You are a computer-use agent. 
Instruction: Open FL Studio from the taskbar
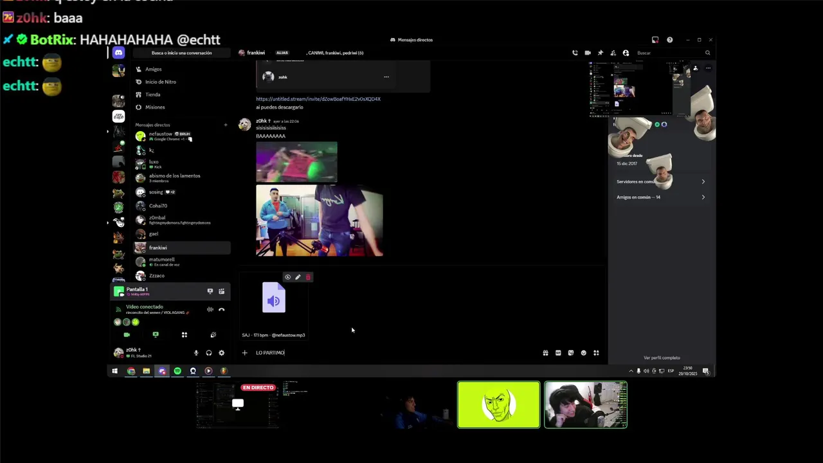[x=224, y=371]
